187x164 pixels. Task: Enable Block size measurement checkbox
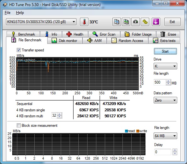tap(19, 126)
